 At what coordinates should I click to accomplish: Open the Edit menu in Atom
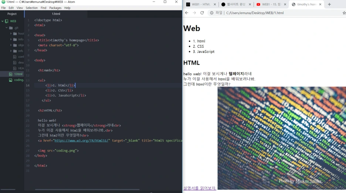[x=11, y=8]
